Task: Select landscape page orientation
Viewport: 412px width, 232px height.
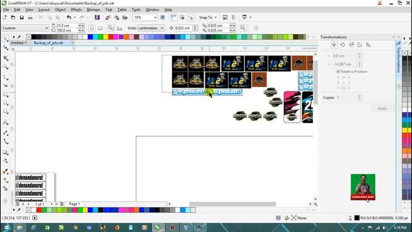Action: coord(100,28)
